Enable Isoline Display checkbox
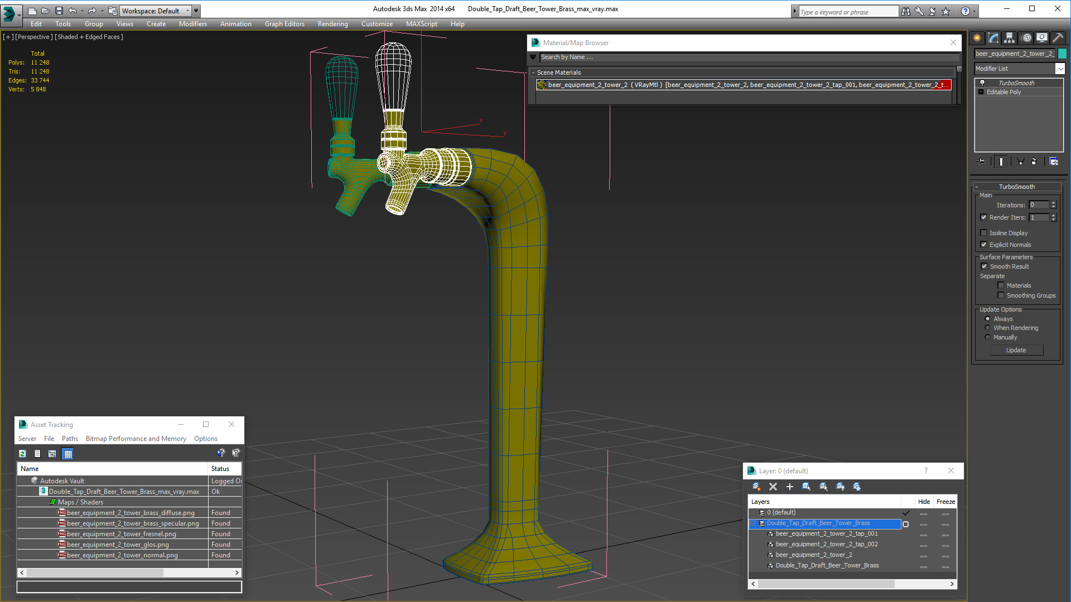1071x602 pixels. pos(984,233)
